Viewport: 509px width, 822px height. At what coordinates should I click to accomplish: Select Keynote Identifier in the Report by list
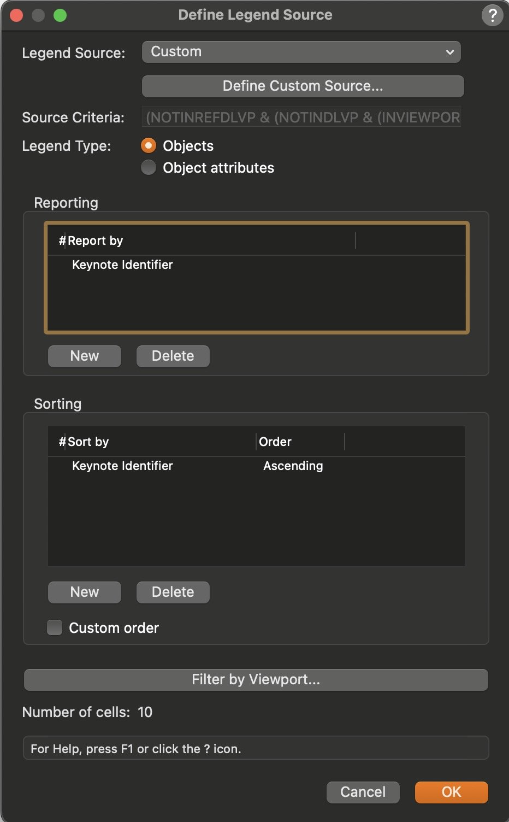click(x=122, y=265)
